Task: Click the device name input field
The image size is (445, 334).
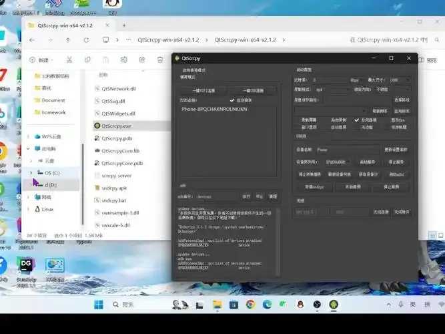Action: coord(347,150)
